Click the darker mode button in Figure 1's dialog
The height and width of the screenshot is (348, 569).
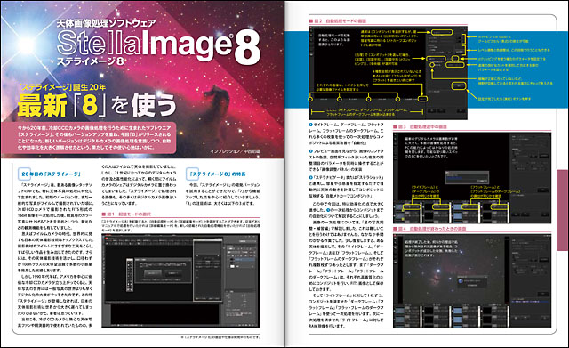173,273
